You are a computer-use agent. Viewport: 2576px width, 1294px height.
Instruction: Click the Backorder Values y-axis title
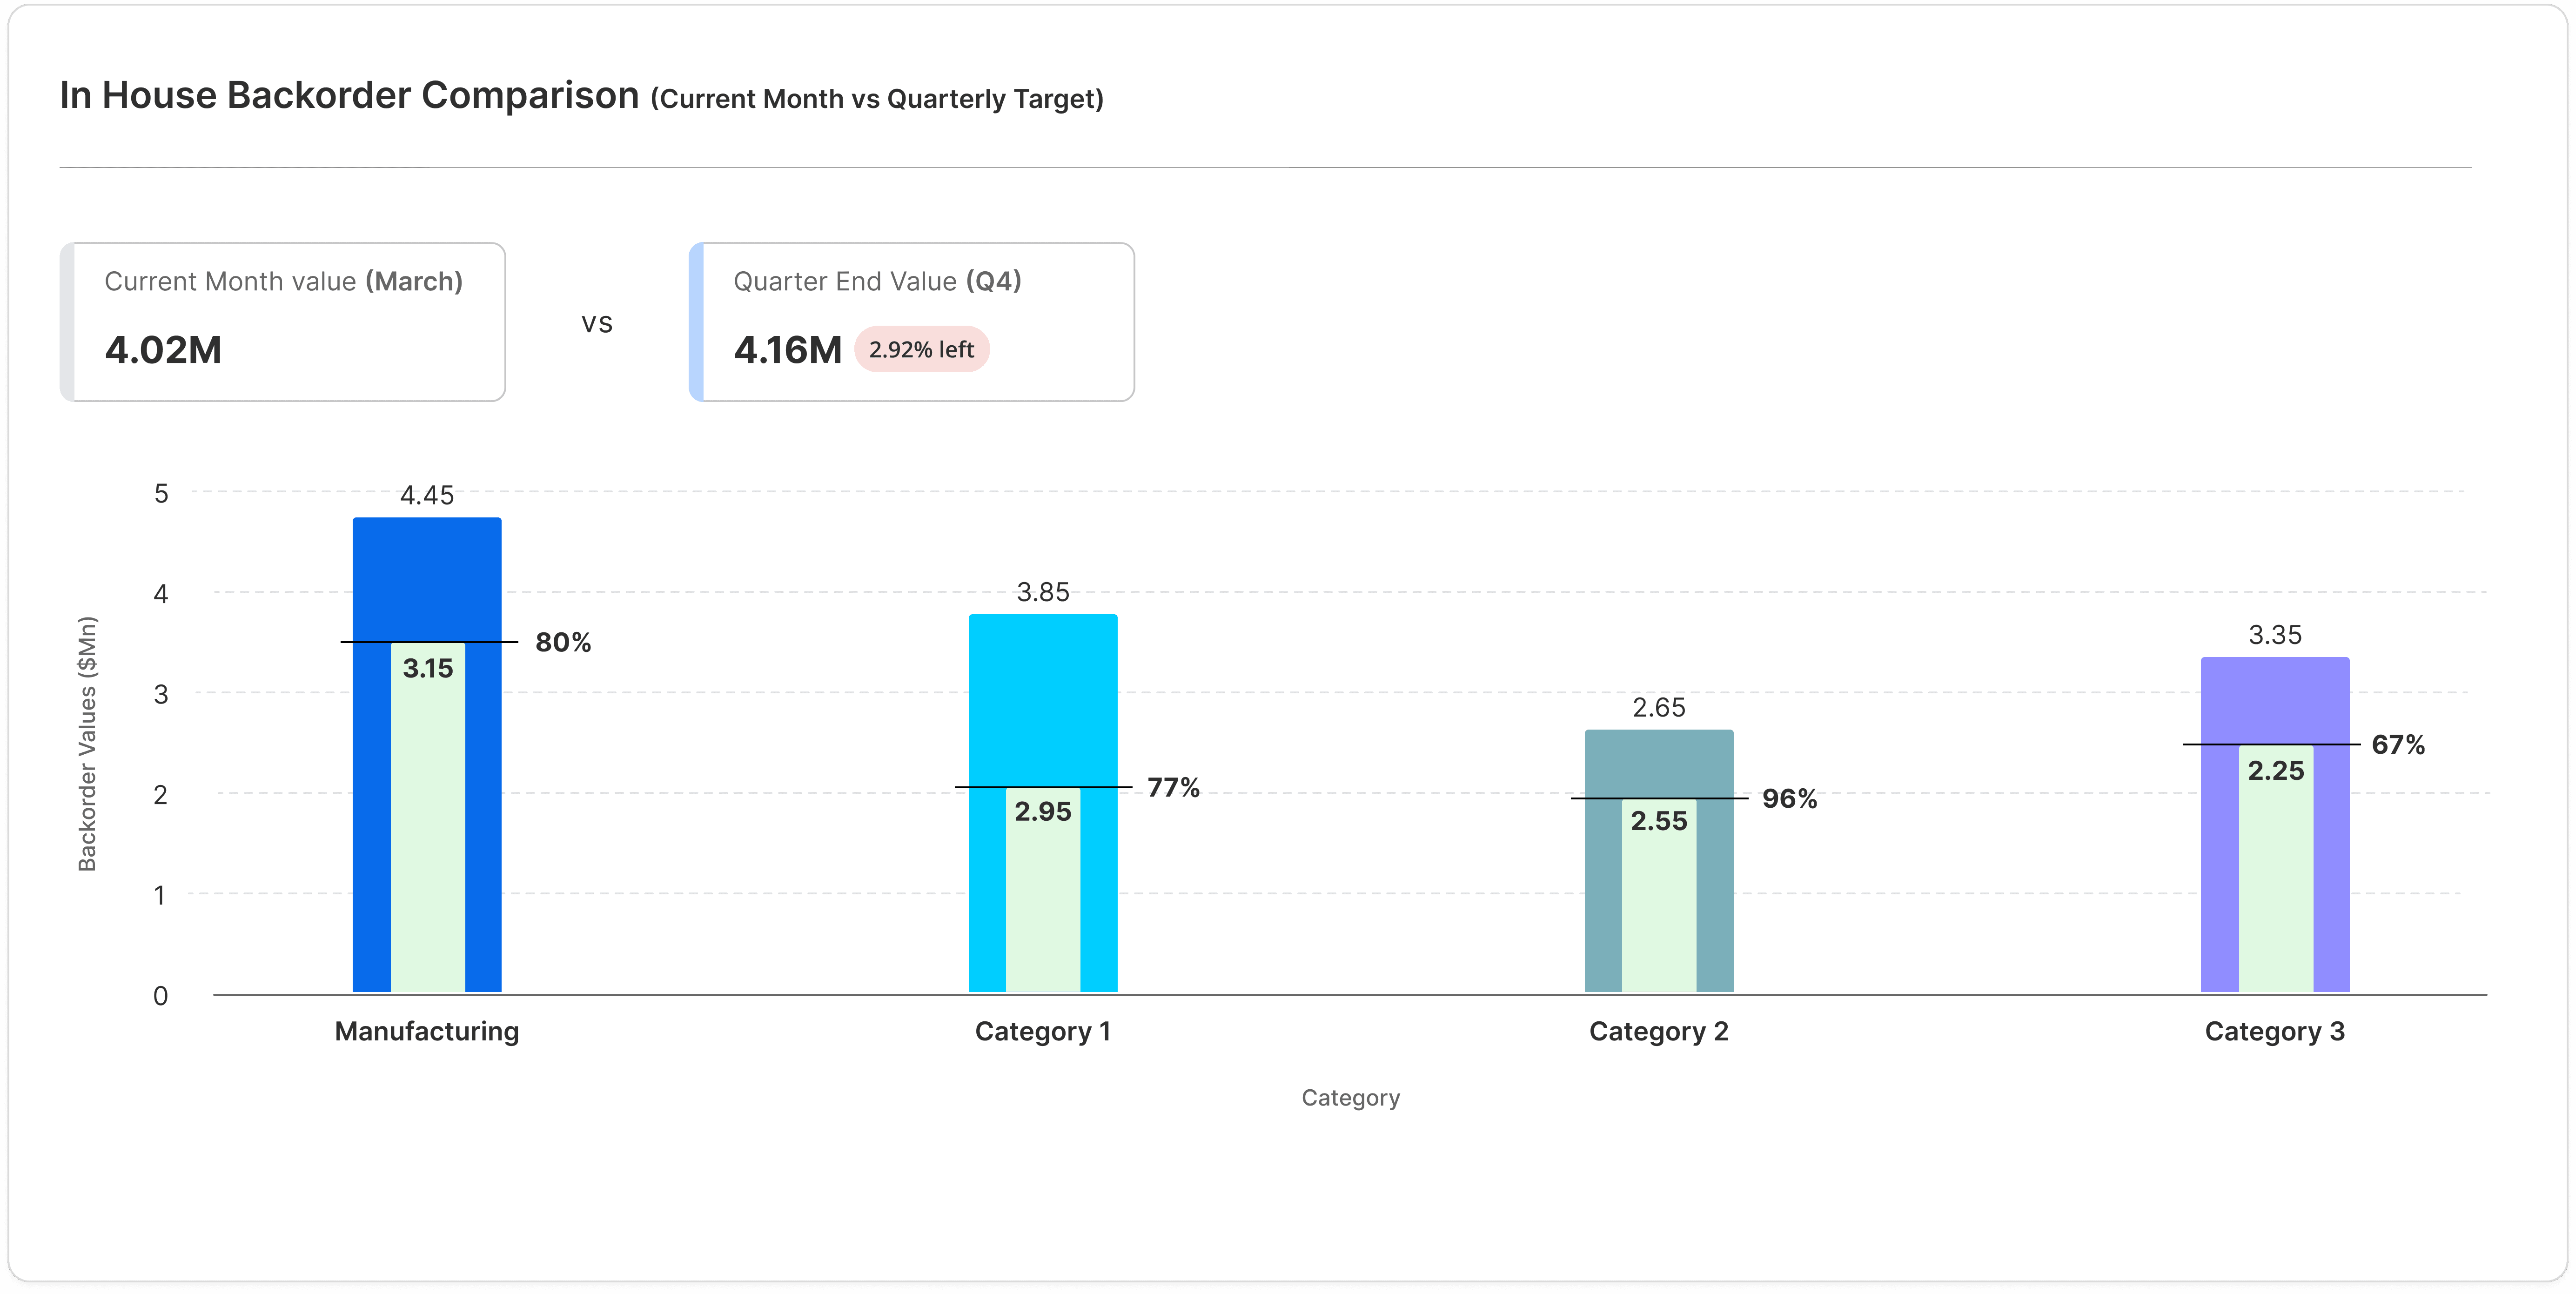point(87,743)
